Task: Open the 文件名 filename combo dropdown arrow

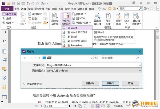Action: [140, 65]
